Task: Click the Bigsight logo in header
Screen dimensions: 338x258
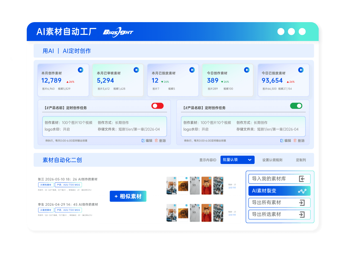Action: coord(118,33)
